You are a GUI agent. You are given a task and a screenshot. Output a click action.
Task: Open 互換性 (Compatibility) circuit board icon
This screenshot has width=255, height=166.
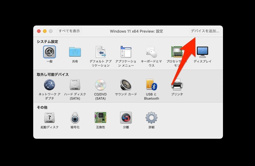[101, 118]
